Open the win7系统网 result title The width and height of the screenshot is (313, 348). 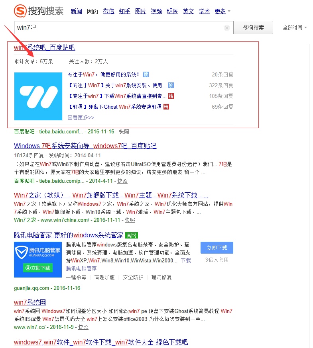[x=30, y=302]
